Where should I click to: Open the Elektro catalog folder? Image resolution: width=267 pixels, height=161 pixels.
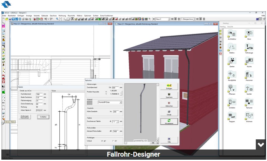point(232,48)
